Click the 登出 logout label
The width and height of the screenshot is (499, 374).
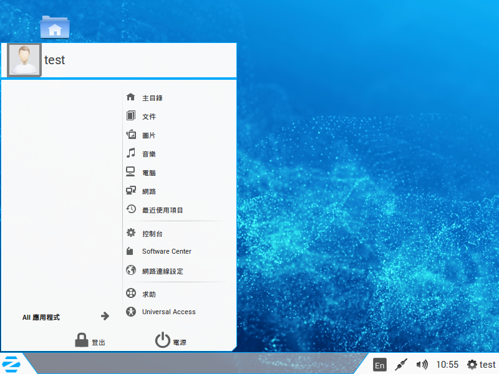click(99, 342)
